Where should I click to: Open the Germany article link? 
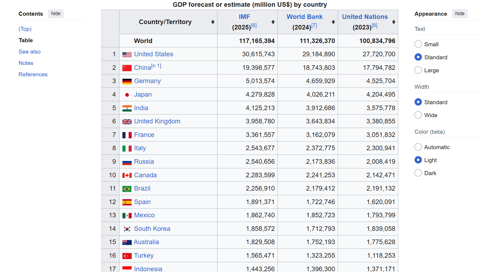(147, 81)
